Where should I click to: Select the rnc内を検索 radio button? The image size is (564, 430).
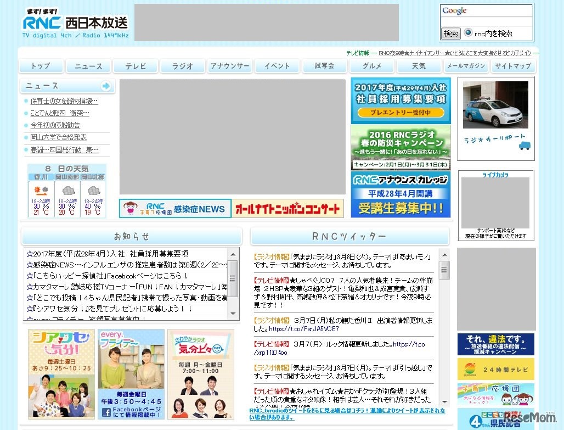click(467, 32)
